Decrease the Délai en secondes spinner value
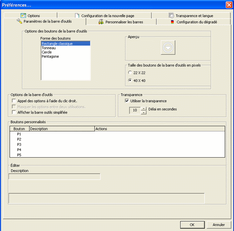This screenshot has height=231, width=234. coord(144,112)
